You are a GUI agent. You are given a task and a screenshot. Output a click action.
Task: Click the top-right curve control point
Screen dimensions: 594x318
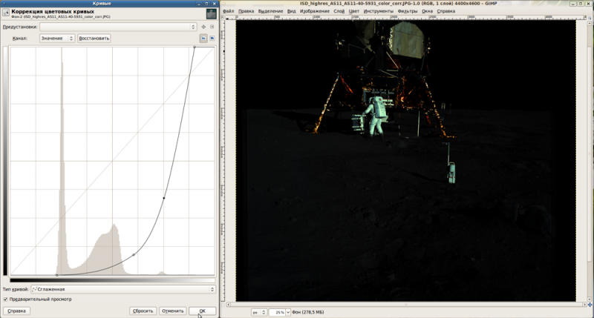(195, 47)
